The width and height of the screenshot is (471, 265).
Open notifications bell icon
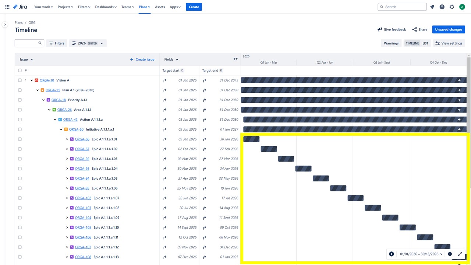coord(432,7)
